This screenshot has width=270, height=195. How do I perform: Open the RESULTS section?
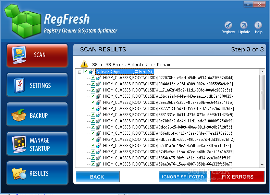coord(37,173)
